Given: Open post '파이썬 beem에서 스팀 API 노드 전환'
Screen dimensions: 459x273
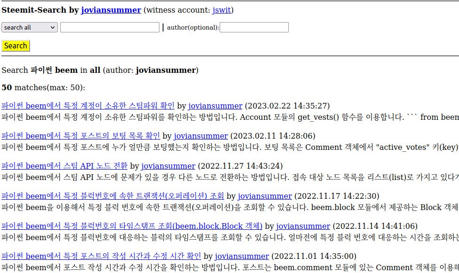Looking at the screenshot, I should pos(64,166).
